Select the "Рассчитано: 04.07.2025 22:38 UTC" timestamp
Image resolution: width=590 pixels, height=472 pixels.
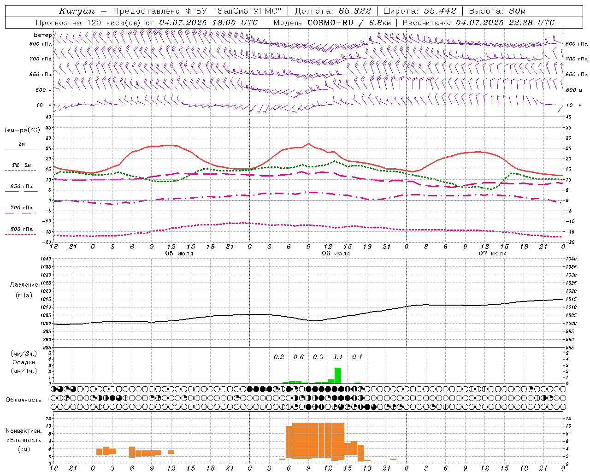coord(478,22)
